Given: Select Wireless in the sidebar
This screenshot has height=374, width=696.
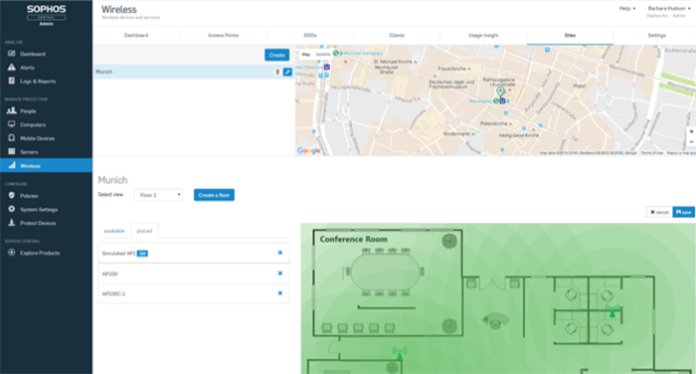Looking at the screenshot, I should (x=46, y=166).
